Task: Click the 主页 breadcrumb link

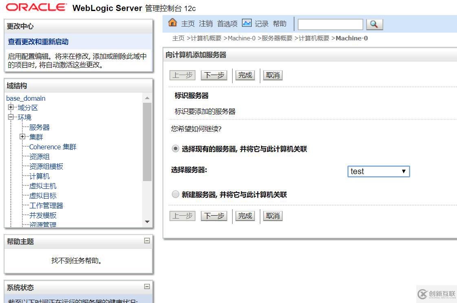Action: tap(178, 38)
